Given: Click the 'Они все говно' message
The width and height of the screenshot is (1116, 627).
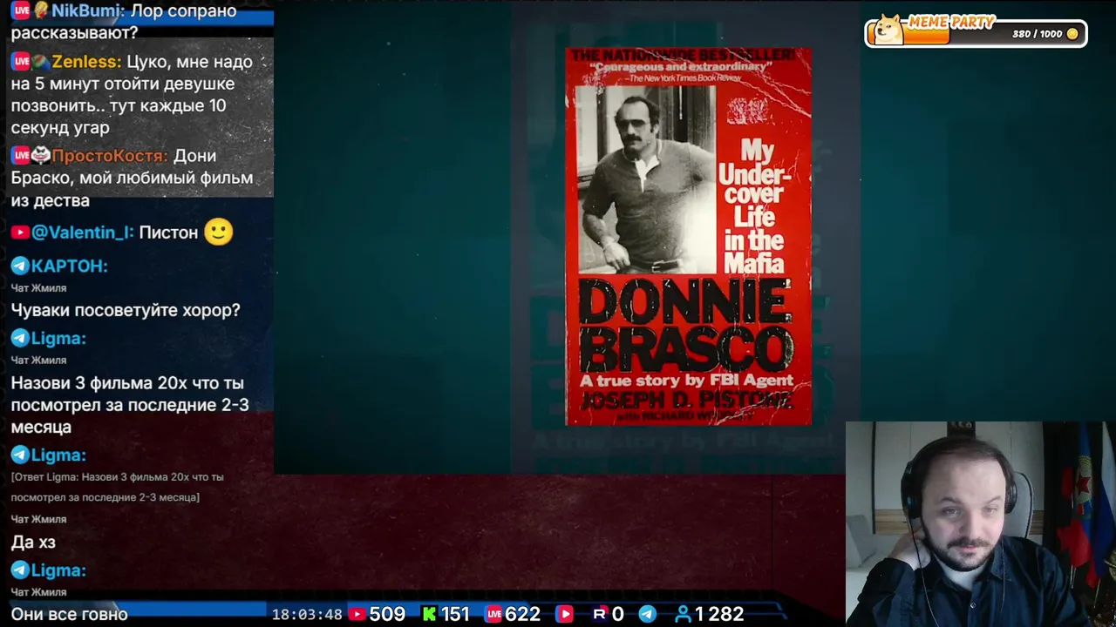Looking at the screenshot, I should [x=70, y=614].
